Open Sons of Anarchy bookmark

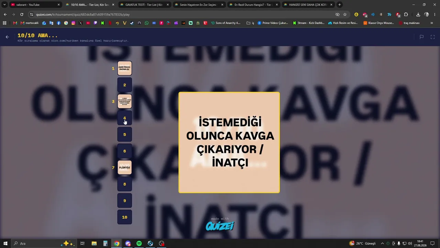(x=225, y=23)
